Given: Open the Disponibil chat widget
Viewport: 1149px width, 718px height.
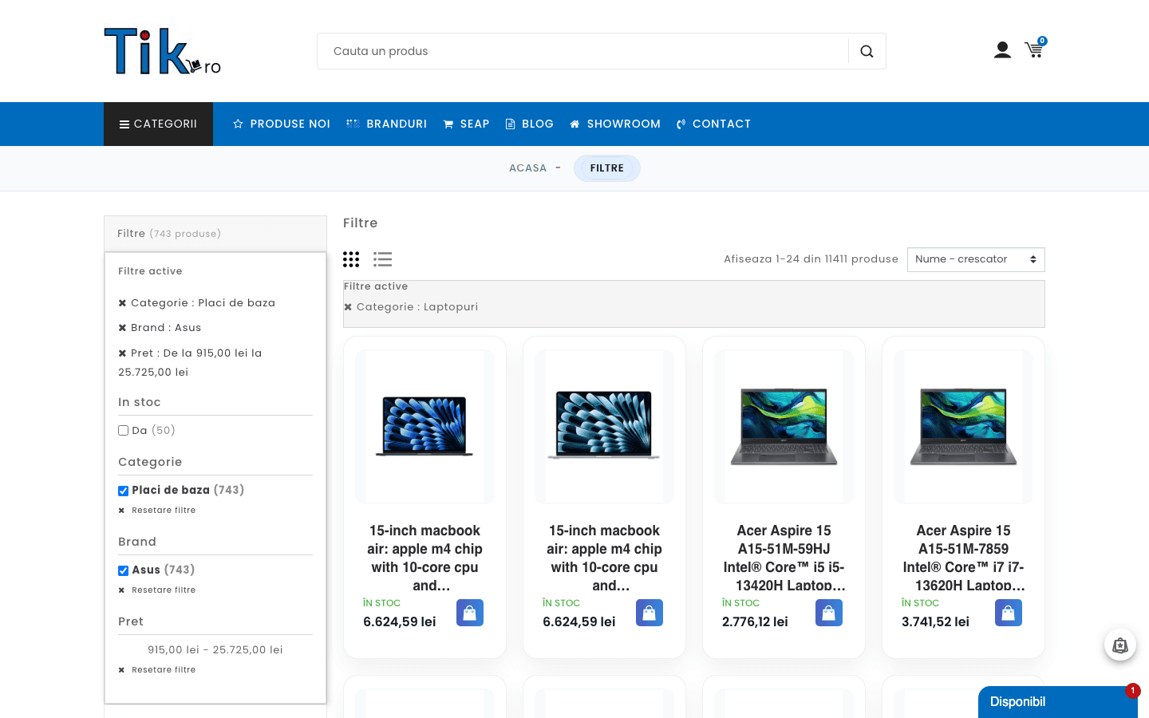Looking at the screenshot, I should tap(1058, 702).
